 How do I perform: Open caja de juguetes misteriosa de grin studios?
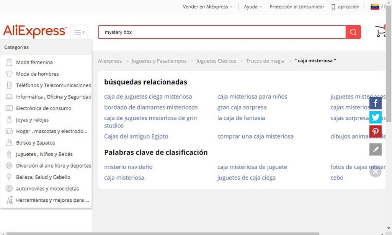[x=150, y=122]
